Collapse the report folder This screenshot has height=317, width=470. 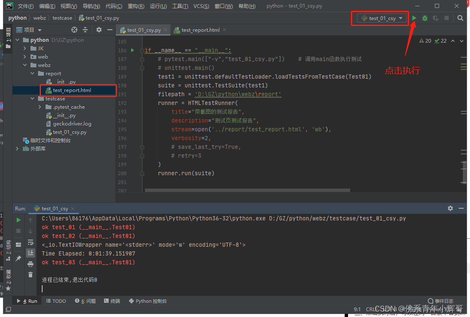click(x=32, y=74)
